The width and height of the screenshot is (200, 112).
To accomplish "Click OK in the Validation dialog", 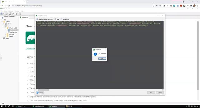I will pos(102,58).
